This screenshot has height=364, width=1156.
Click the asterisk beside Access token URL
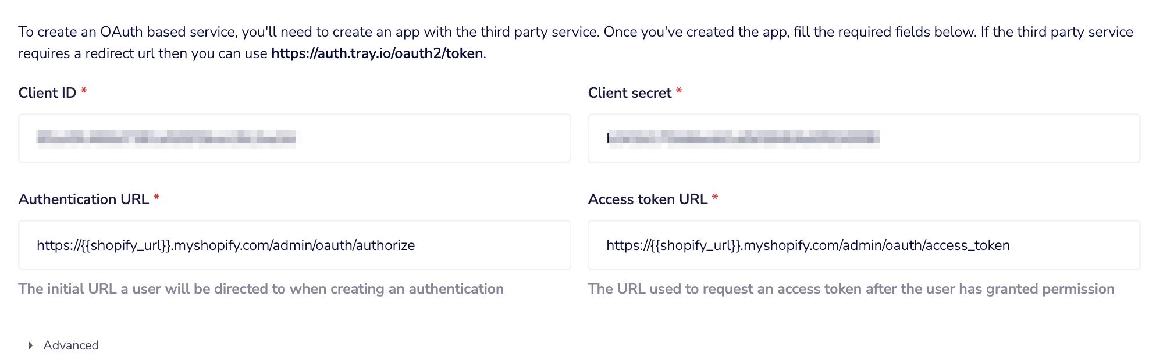tap(716, 197)
